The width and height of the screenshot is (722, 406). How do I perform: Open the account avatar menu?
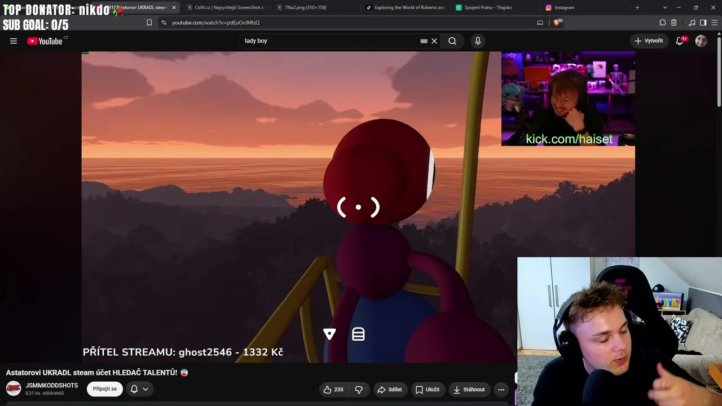[701, 41]
